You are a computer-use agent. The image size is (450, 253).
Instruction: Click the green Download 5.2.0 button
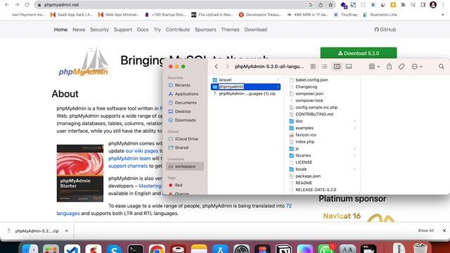tap(359, 53)
